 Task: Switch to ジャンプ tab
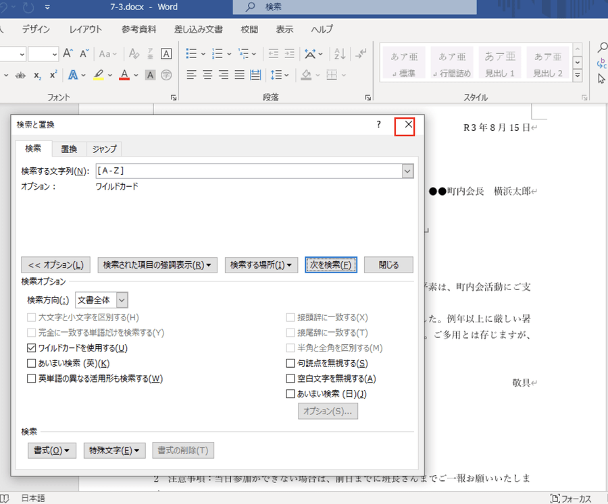tap(104, 149)
